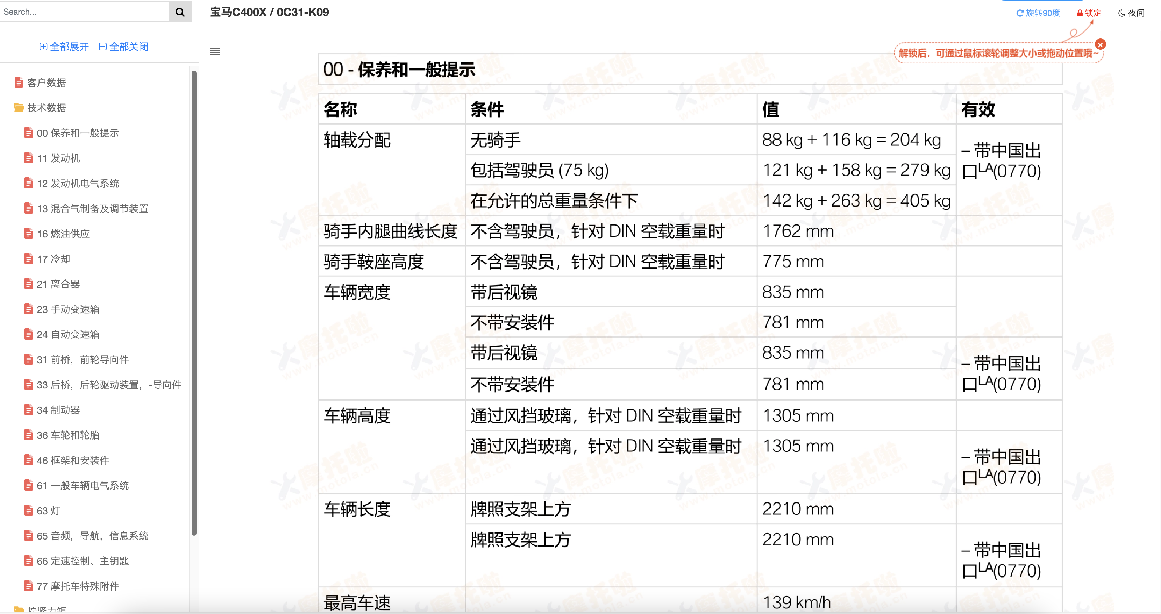Click the 775 mm seat height value
1161x614 pixels.
coord(793,262)
